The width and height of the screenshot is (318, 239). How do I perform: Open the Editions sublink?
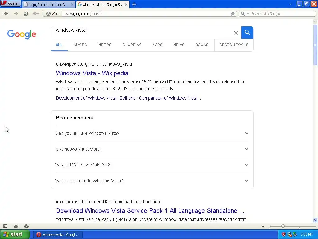[x=128, y=98]
